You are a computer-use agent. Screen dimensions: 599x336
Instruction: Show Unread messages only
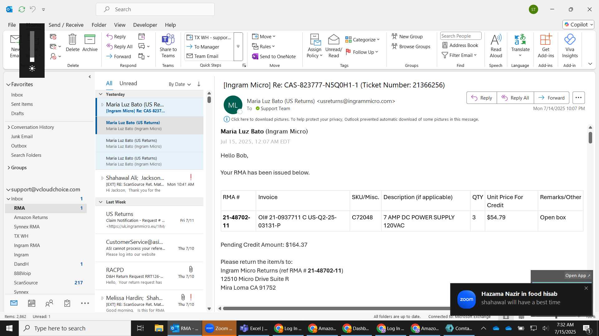pyautogui.click(x=128, y=83)
